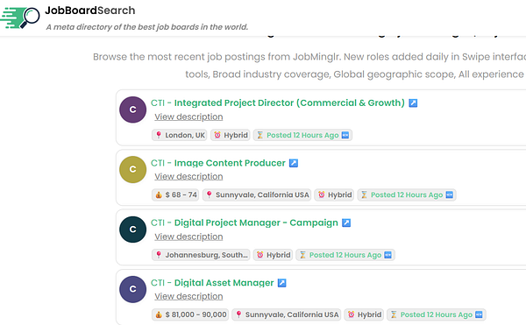Click Sunnyvale location tag on Digital Asset Manager
This screenshot has width=526, height=325.
click(x=287, y=314)
